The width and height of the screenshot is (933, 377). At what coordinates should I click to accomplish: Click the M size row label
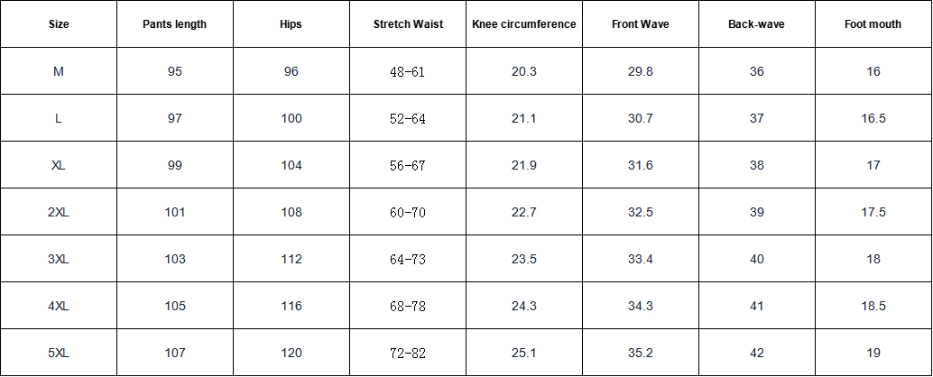[59, 71]
